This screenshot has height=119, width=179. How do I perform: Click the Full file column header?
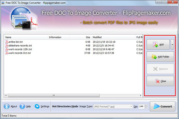139,37
